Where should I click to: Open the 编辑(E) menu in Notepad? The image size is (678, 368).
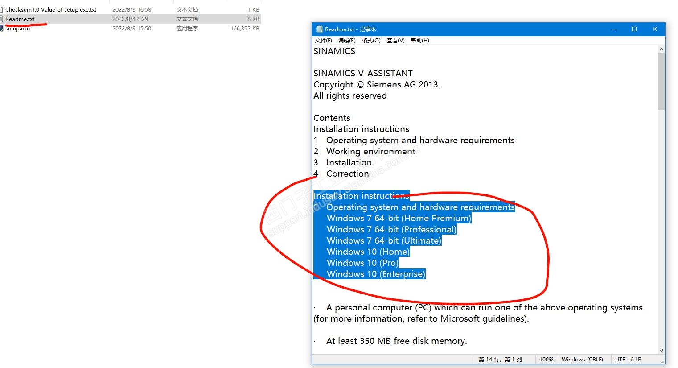coord(347,41)
